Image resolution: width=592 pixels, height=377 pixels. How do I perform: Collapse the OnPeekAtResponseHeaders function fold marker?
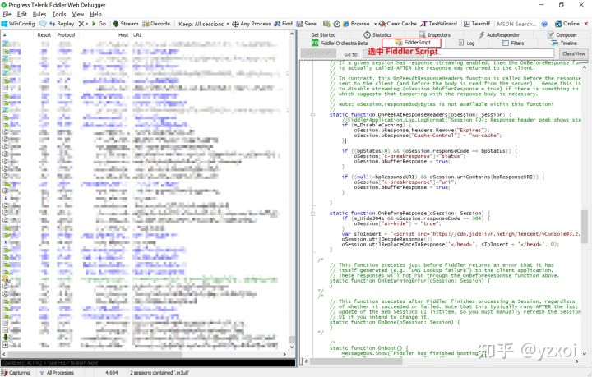click(313, 115)
